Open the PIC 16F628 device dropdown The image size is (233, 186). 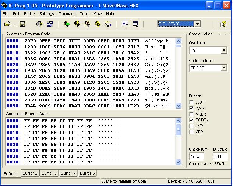point(198,24)
